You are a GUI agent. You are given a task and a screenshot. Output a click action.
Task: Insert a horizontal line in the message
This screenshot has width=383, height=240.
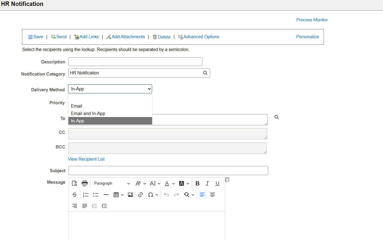(x=106, y=195)
